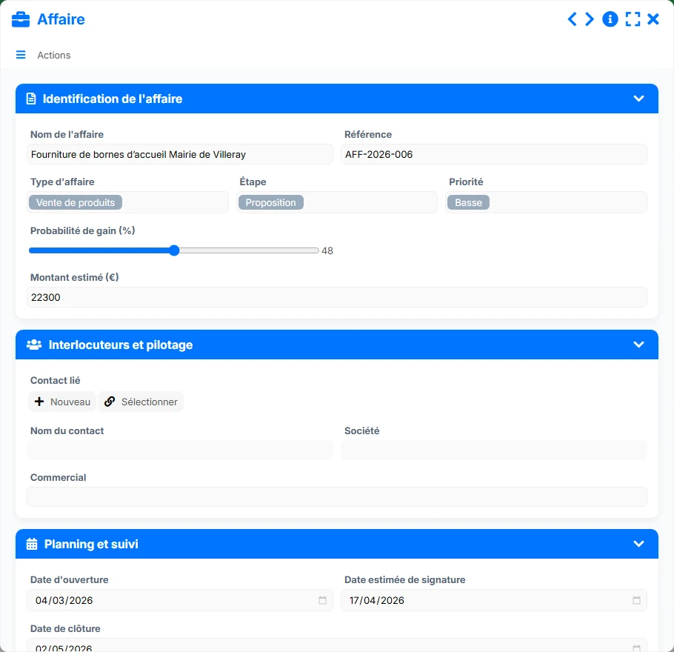Toggle fullscreen view of the Affaire panel
Screen dimensions: 674x652
[x=633, y=19]
